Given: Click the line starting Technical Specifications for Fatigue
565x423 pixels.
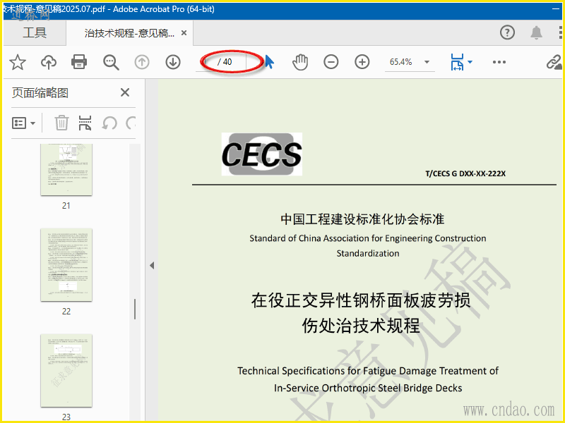Looking at the screenshot, I should (368, 371).
